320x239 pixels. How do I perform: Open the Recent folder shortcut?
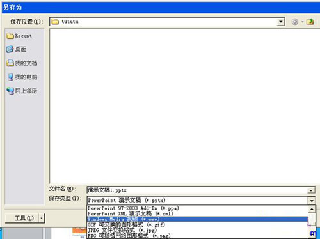point(19,36)
